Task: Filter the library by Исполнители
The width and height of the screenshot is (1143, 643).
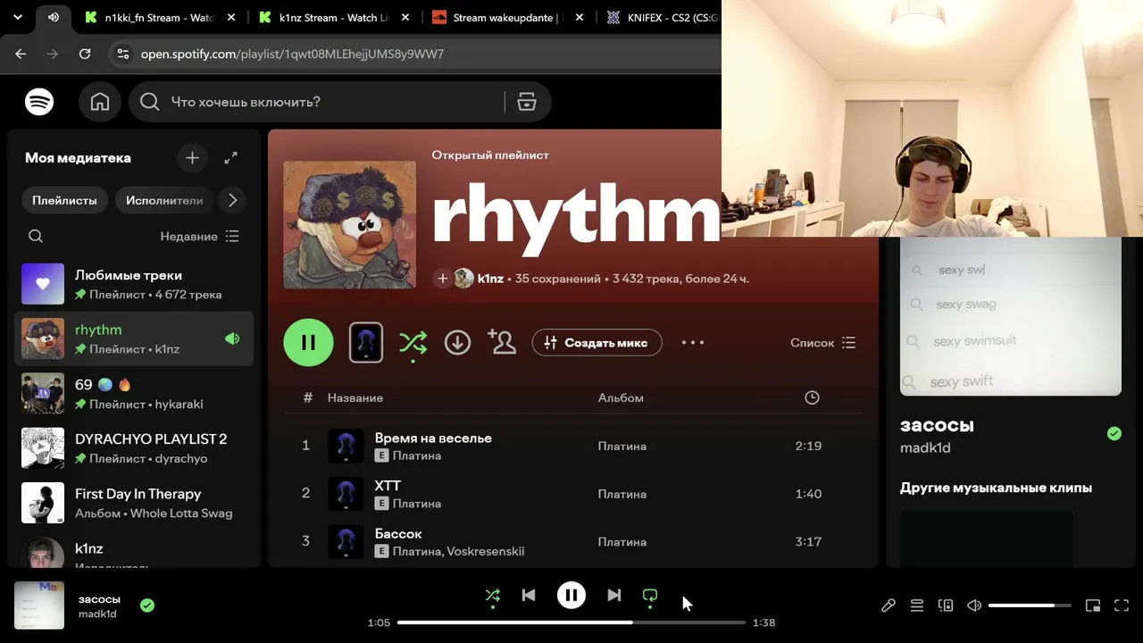Action: tap(164, 201)
